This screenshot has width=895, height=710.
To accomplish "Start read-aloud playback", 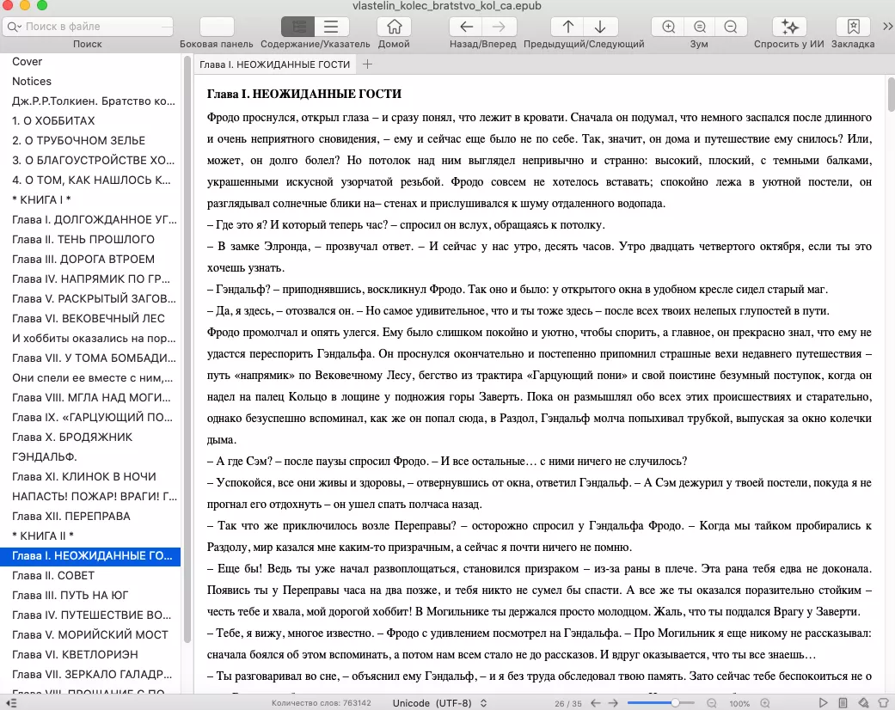I will click(x=823, y=702).
